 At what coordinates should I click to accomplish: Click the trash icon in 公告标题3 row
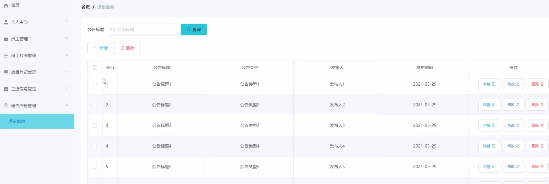coord(542,125)
